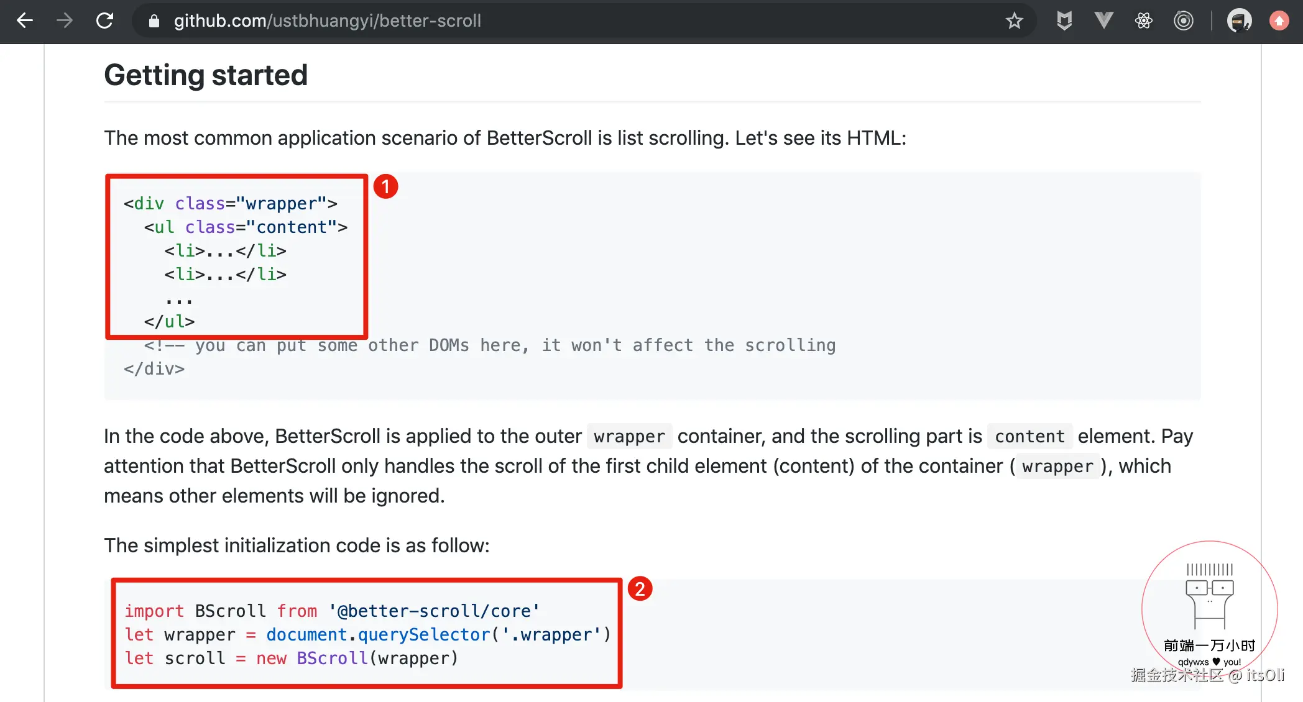Click the red number 1 annotation badge

[x=385, y=186]
